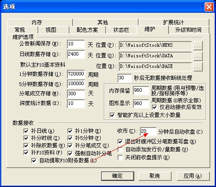216x187 pixels.
Task: Toggle the 补5分钟 checkbox
Action: pos(70,138)
